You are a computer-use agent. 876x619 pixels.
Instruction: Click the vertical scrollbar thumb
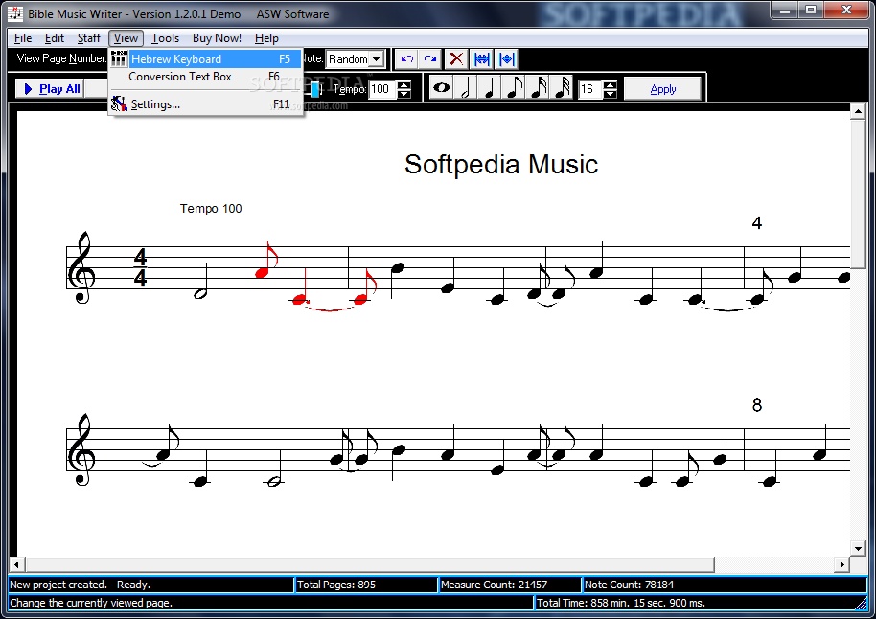858,195
